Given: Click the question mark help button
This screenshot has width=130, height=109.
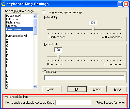Looking at the screenshot, I should (x=120, y=4).
